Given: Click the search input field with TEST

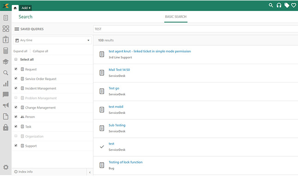Looking at the screenshot, I should tap(196, 29).
